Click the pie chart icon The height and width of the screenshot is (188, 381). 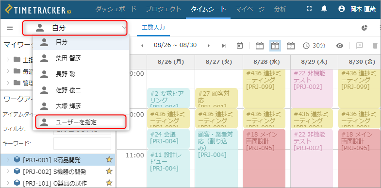(364, 28)
